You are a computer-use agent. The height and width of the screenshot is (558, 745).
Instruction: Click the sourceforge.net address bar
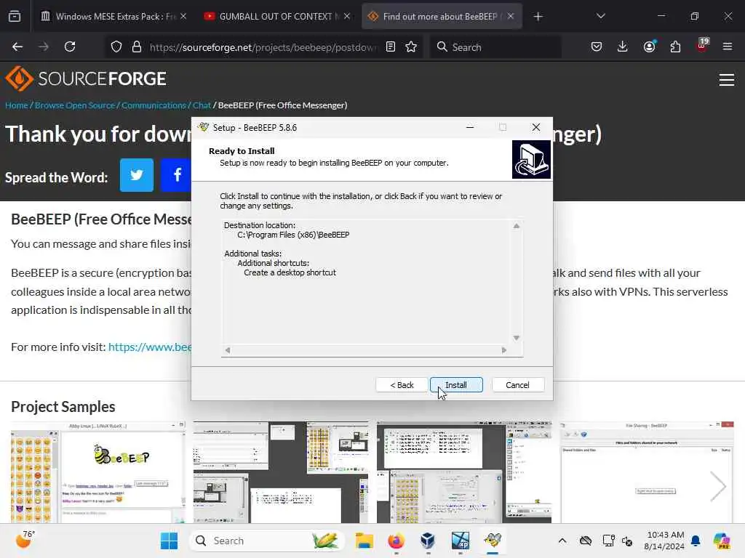[263, 47]
